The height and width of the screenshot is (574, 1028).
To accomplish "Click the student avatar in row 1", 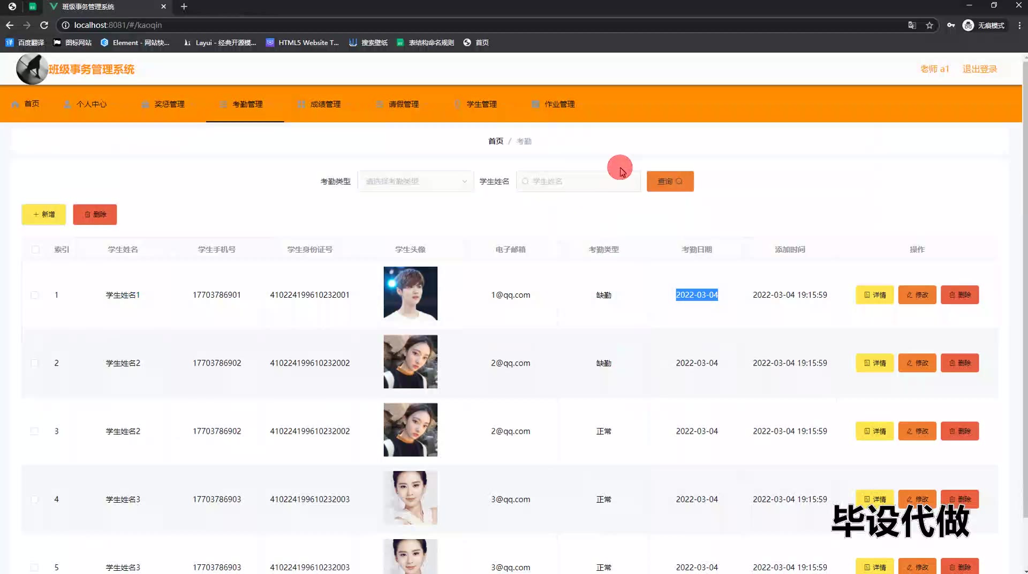I will pyautogui.click(x=411, y=293).
